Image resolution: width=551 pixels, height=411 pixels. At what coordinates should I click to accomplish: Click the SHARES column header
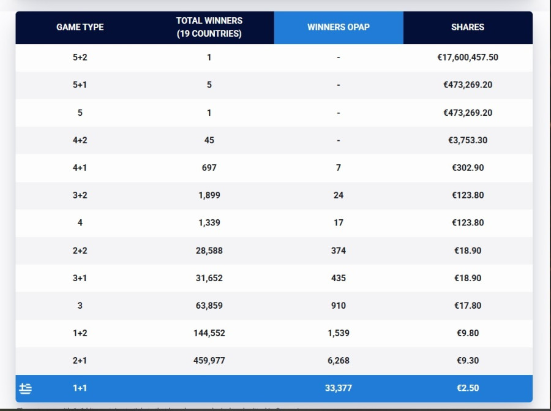pos(468,28)
